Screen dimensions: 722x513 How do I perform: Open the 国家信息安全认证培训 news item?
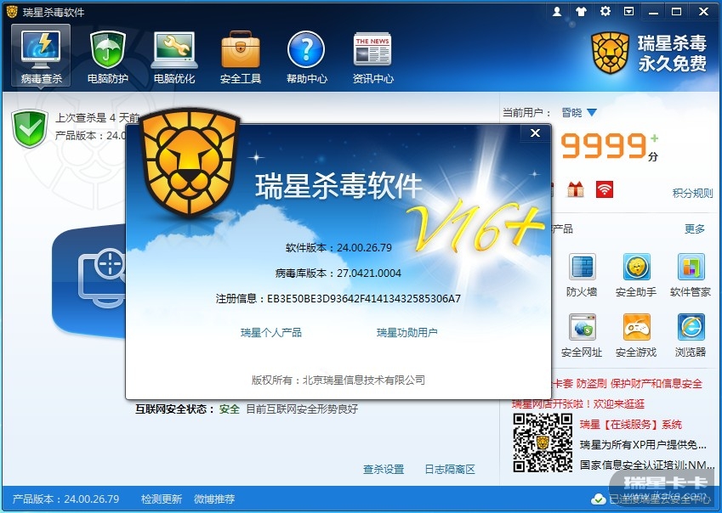click(646, 465)
